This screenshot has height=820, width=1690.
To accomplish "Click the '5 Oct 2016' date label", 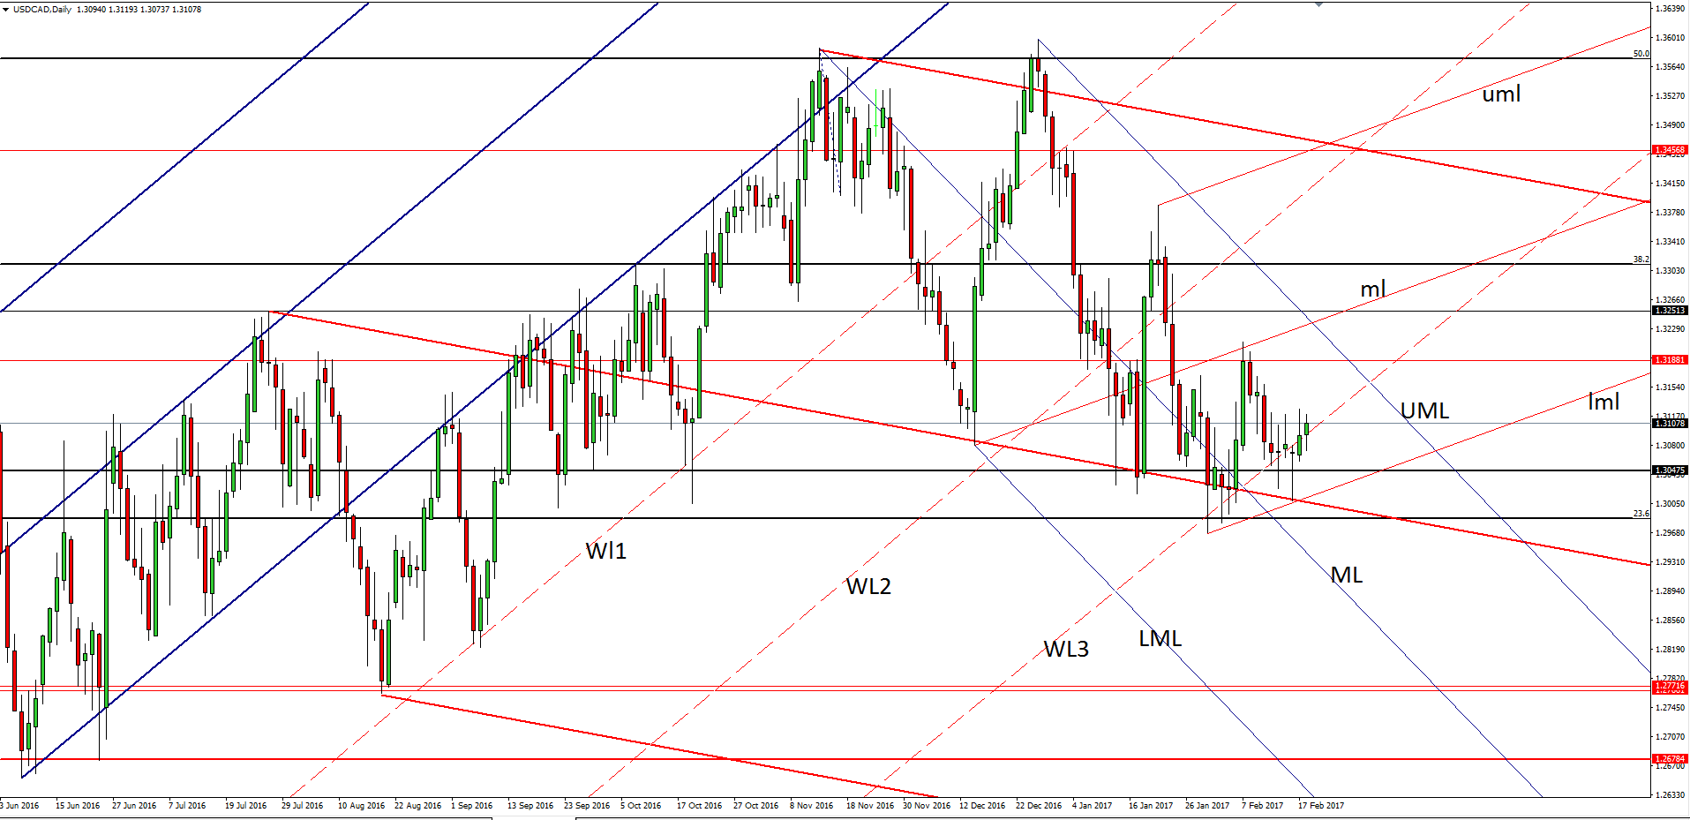I will 641,806.
